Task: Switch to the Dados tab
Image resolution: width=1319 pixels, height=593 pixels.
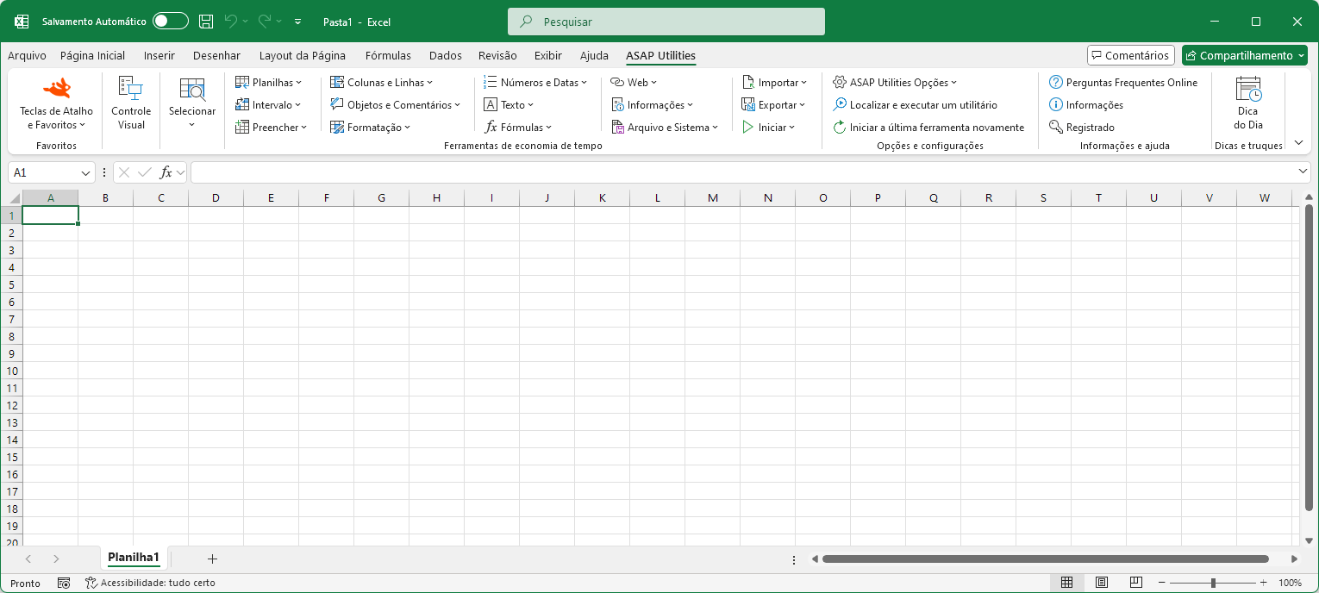Action: pyautogui.click(x=446, y=55)
